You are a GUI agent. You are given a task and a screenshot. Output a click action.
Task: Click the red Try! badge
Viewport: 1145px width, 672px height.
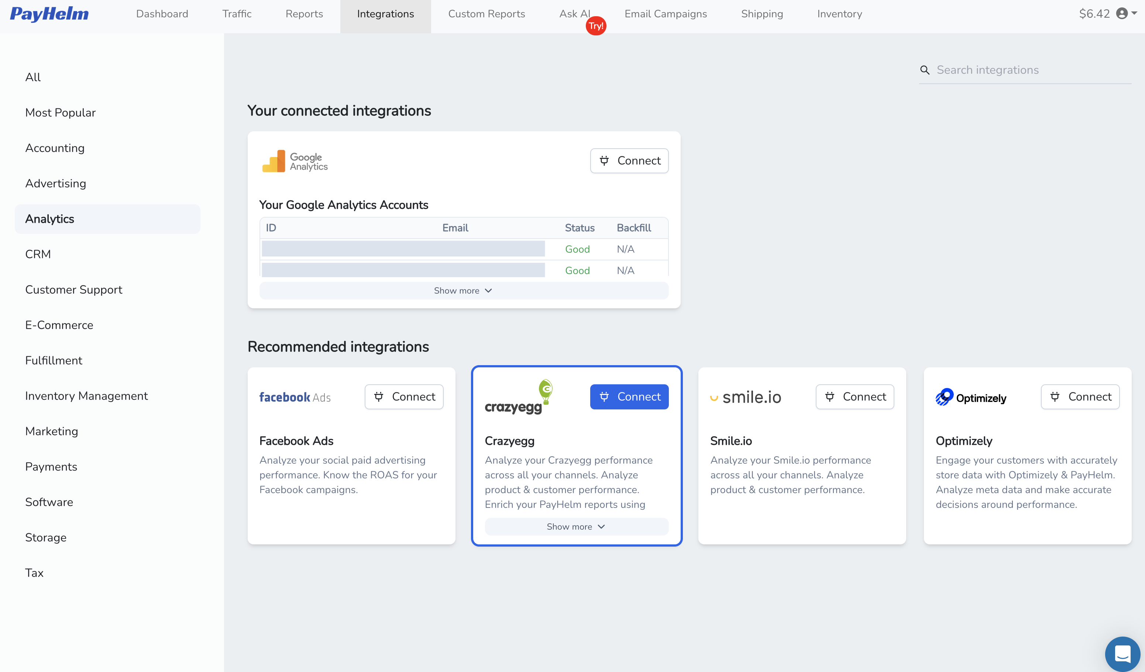click(596, 26)
